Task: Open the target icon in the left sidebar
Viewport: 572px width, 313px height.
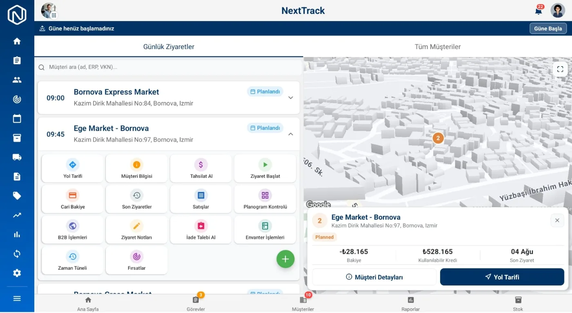Action: pos(17,99)
